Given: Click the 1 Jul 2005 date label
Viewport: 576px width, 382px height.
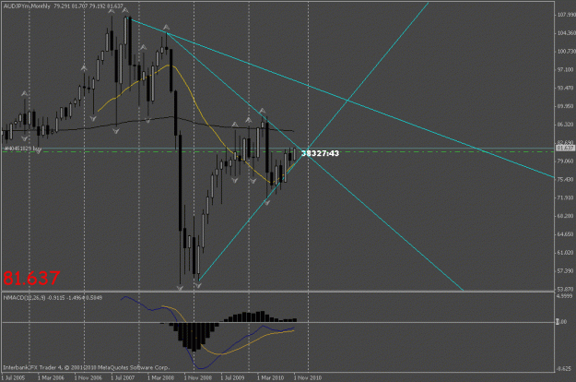Looking at the screenshot, I should point(13,377).
